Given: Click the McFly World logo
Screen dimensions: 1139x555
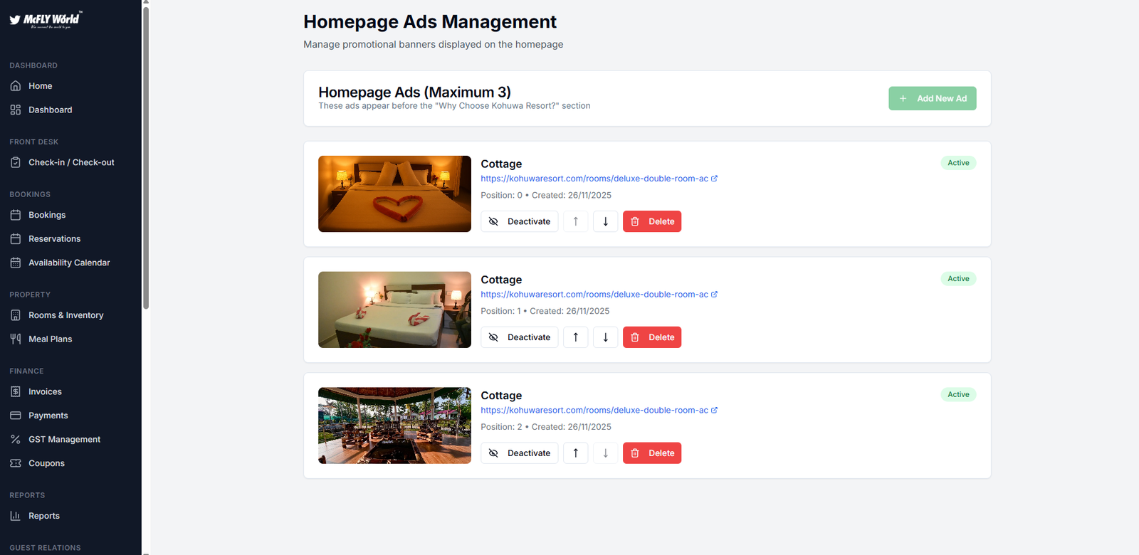Looking at the screenshot, I should (x=46, y=19).
